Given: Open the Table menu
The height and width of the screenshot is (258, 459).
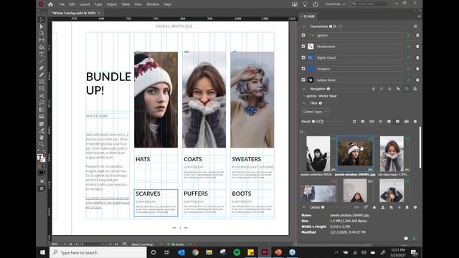Looking at the screenshot, I should coord(126,4).
